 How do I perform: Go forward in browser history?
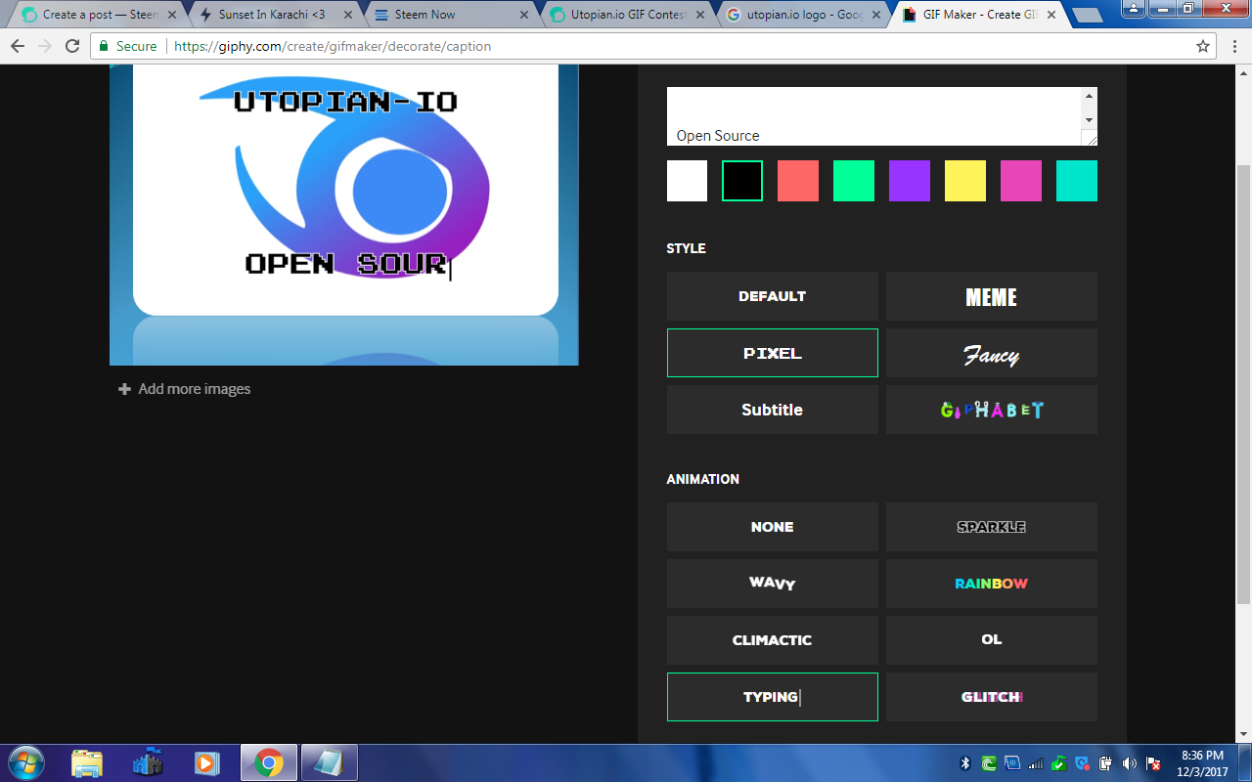(x=45, y=46)
